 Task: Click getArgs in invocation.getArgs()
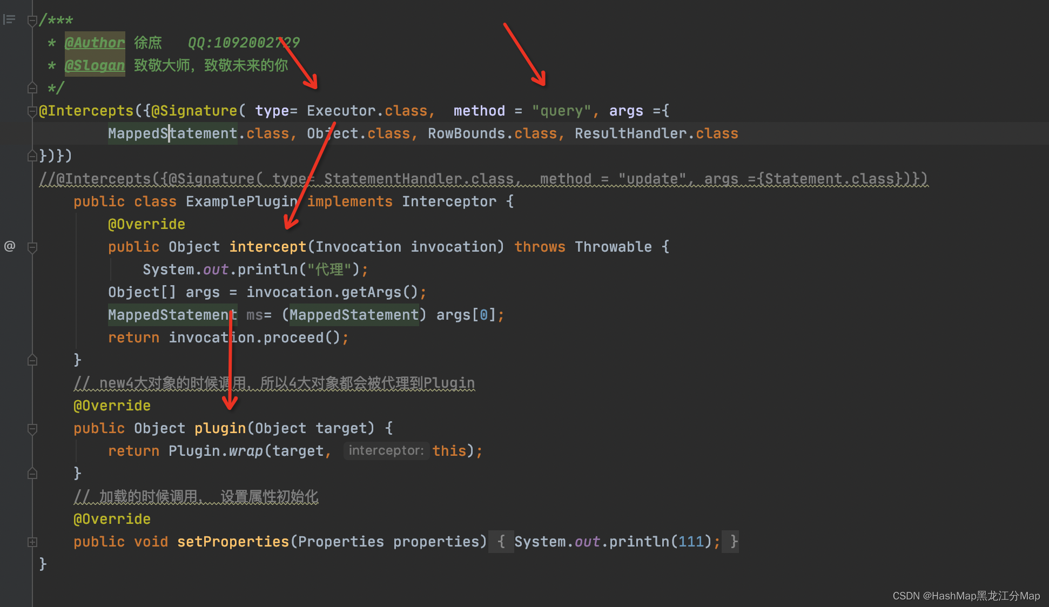coord(371,292)
